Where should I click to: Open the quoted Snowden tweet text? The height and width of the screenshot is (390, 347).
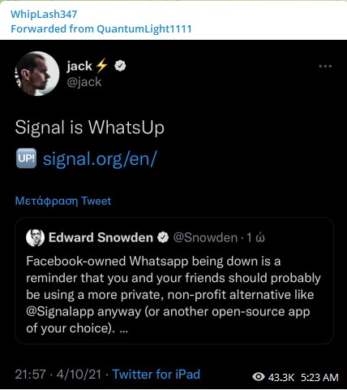(173, 295)
